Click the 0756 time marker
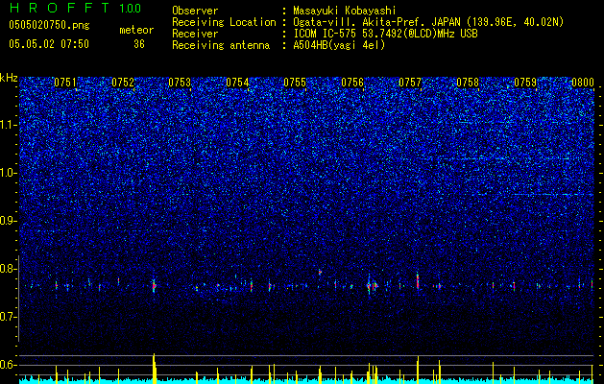The width and height of the screenshot is (604, 384). coord(352,83)
